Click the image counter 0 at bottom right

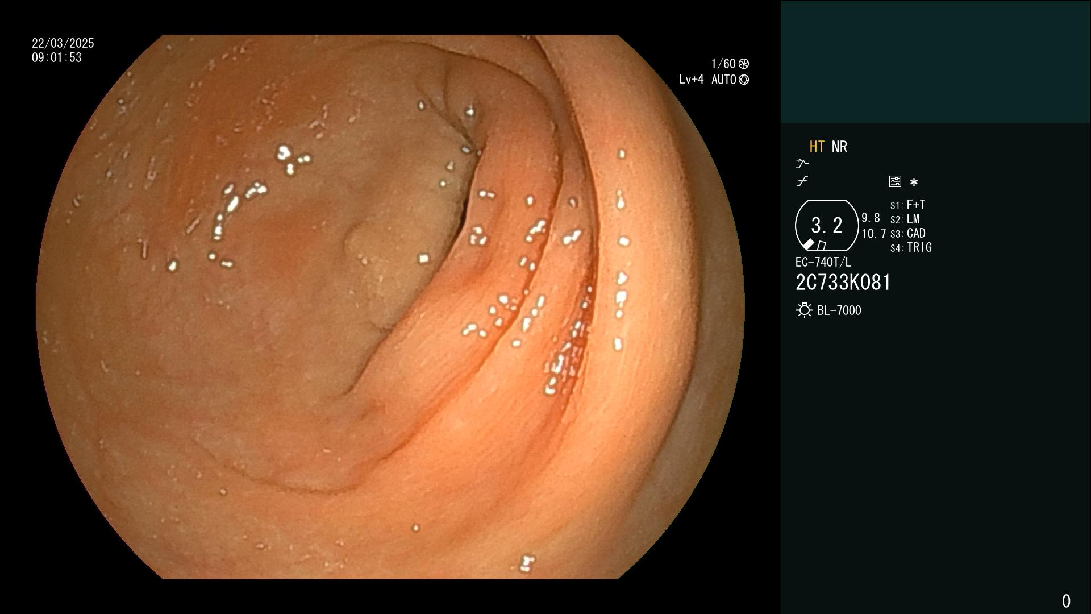pos(1066,601)
